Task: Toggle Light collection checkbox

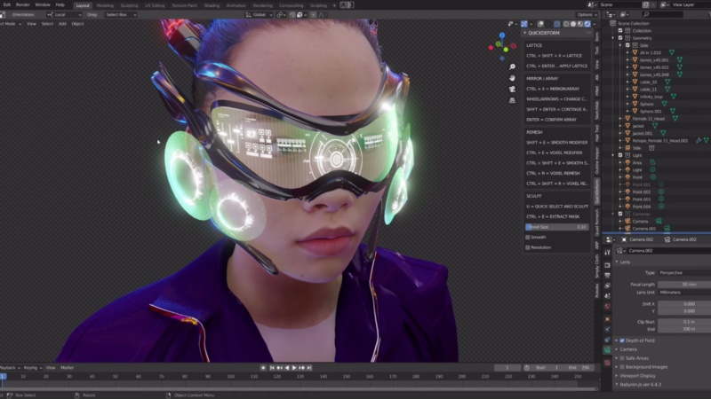Action: click(620, 155)
